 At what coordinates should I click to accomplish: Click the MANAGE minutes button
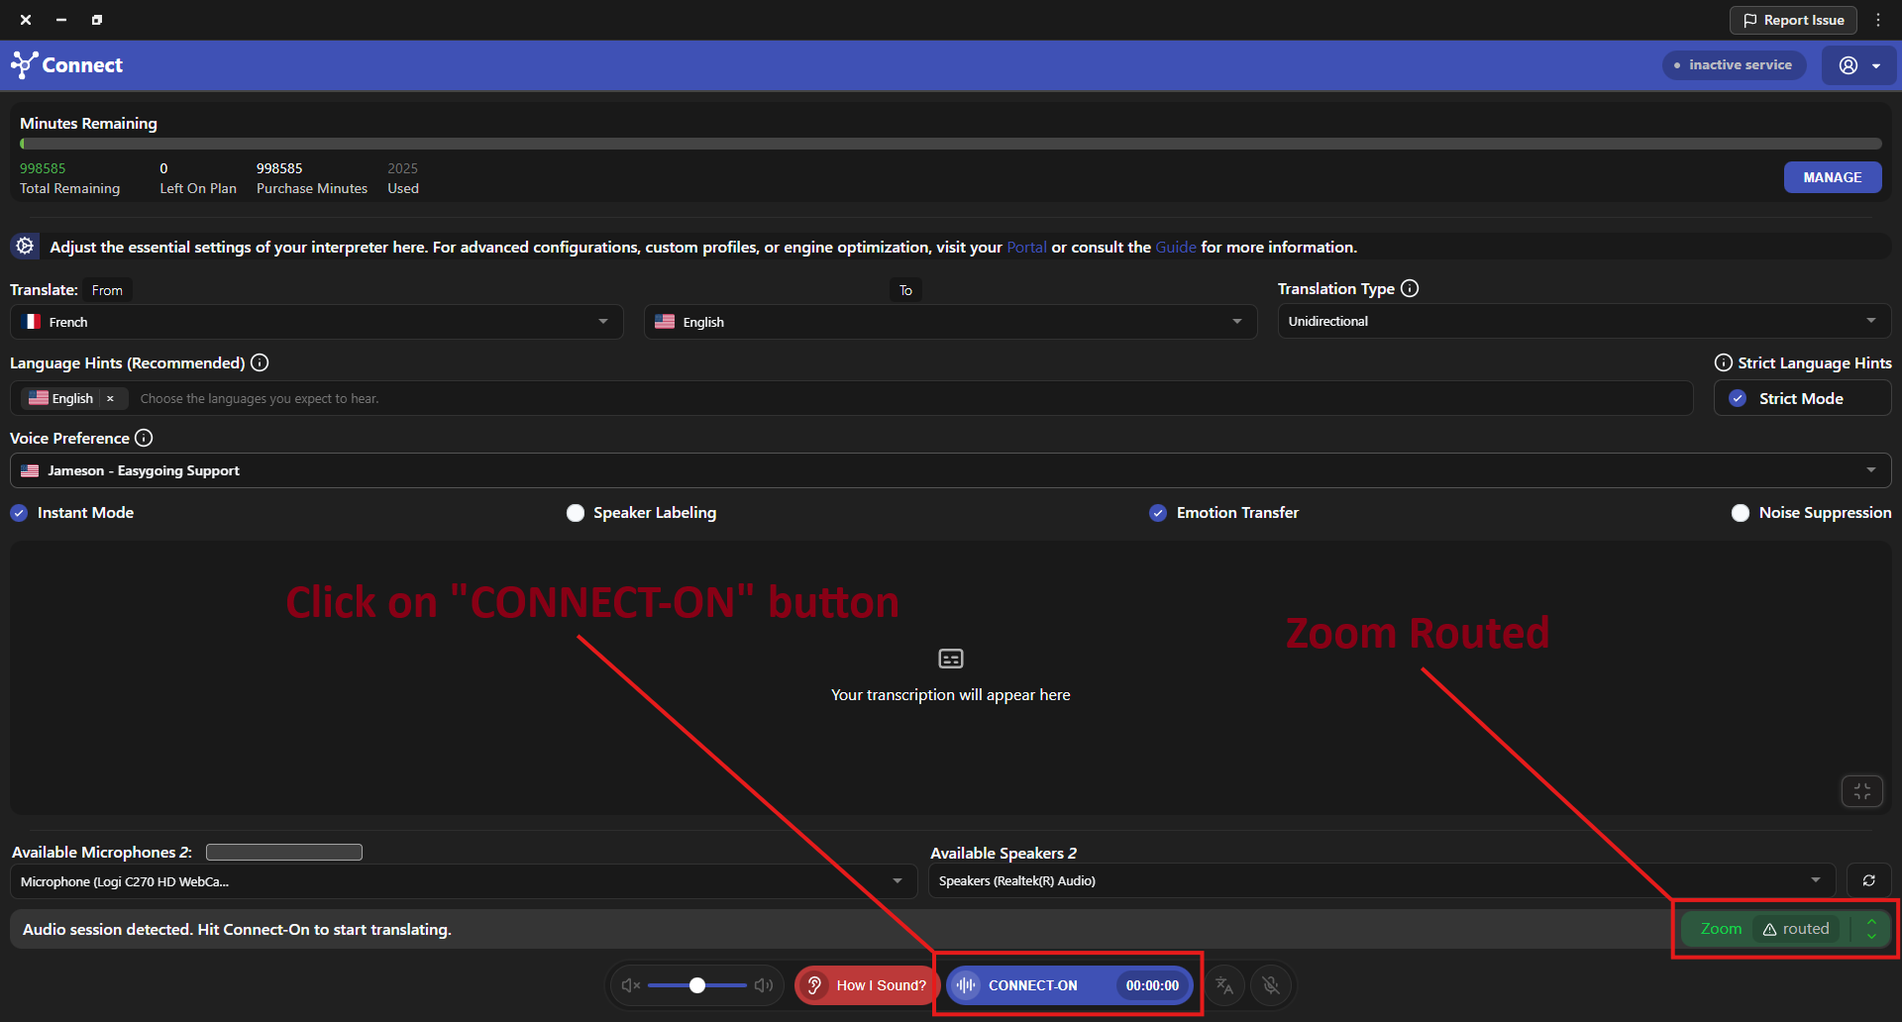coord(1832,177)
